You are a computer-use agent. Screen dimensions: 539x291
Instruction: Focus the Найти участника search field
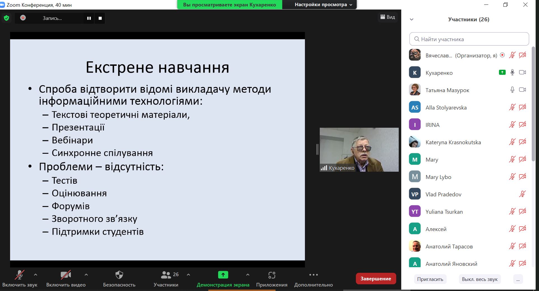[x=469, y=39]
